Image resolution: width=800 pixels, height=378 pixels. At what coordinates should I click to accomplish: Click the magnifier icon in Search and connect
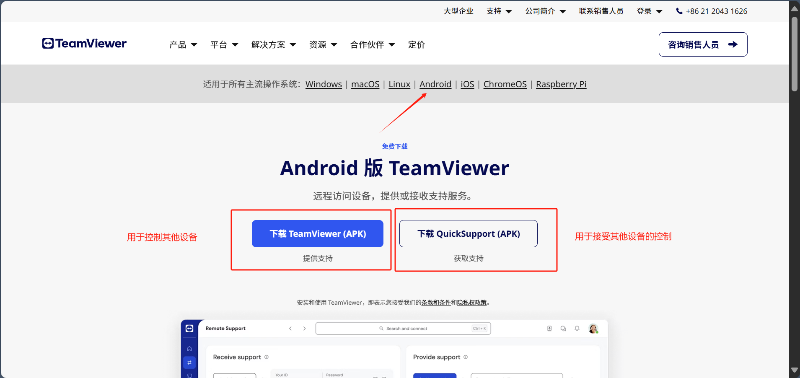[x=381, y=329]
